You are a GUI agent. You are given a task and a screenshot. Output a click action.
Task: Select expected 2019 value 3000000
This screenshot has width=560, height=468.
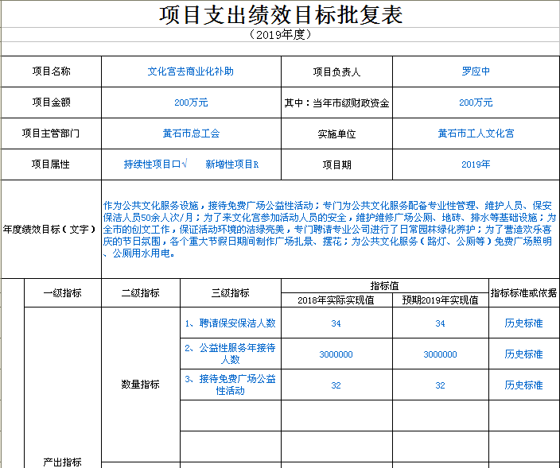tap(440, 354)
